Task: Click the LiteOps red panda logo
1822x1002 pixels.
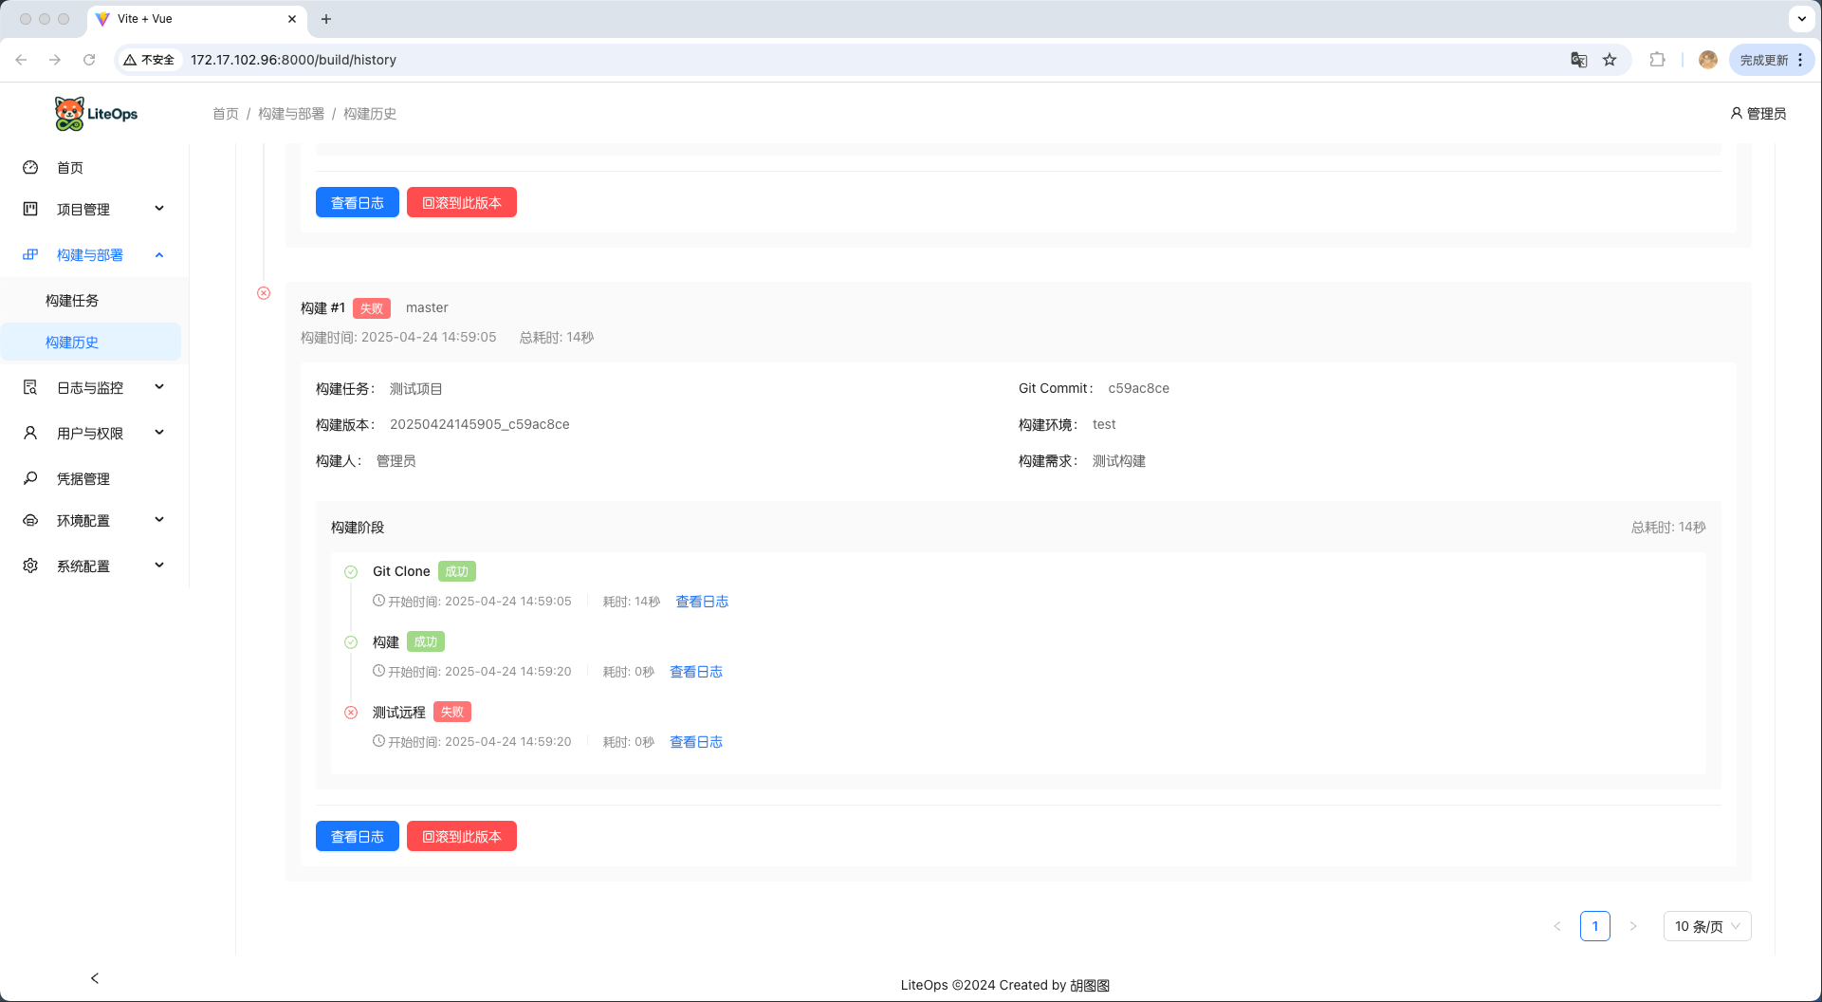Action: point(69,114)
